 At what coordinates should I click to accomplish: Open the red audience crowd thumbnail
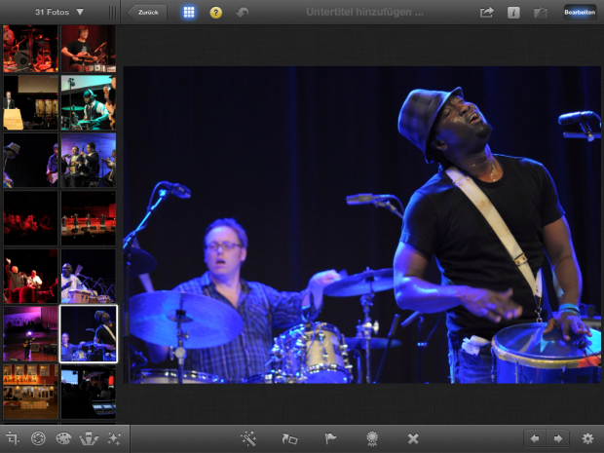point(30,218)
